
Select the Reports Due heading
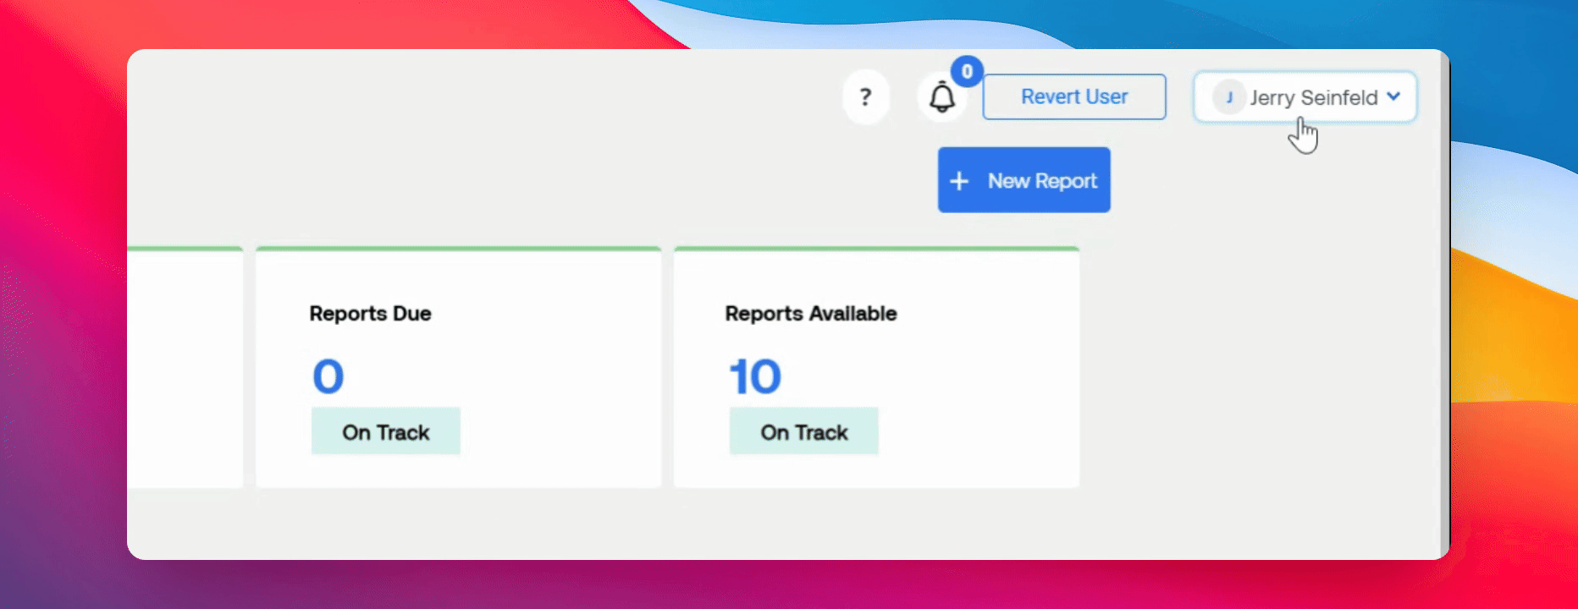[370, 314]
